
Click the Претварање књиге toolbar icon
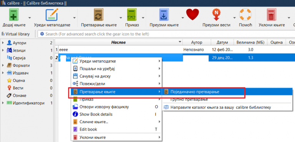click(x=99, y=15)
